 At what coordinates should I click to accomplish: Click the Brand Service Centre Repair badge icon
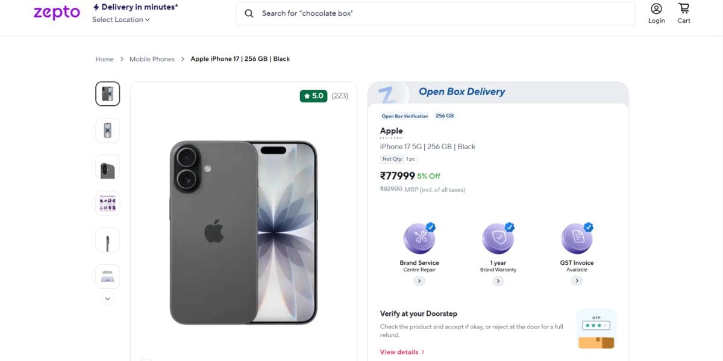pos(419,238)
